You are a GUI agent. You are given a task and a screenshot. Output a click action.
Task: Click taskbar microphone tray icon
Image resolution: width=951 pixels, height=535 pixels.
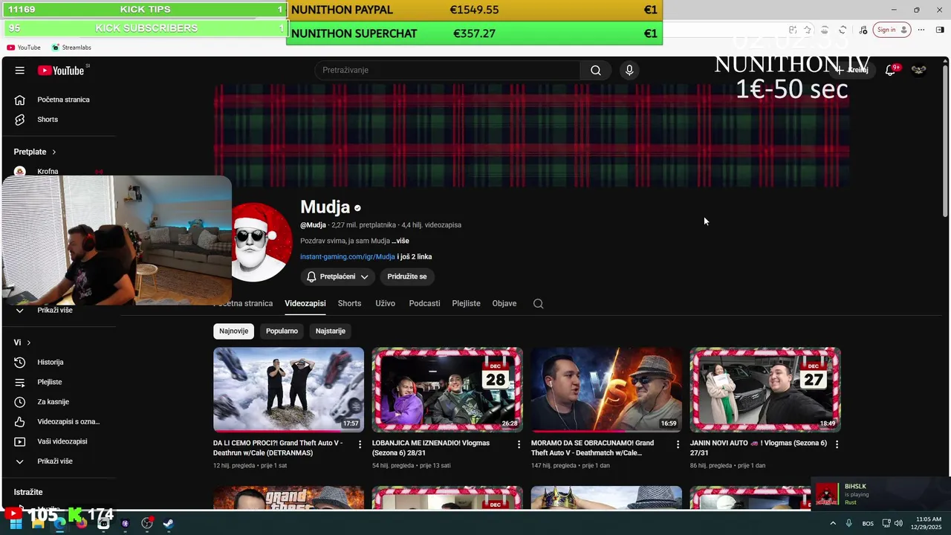(848, 523)
